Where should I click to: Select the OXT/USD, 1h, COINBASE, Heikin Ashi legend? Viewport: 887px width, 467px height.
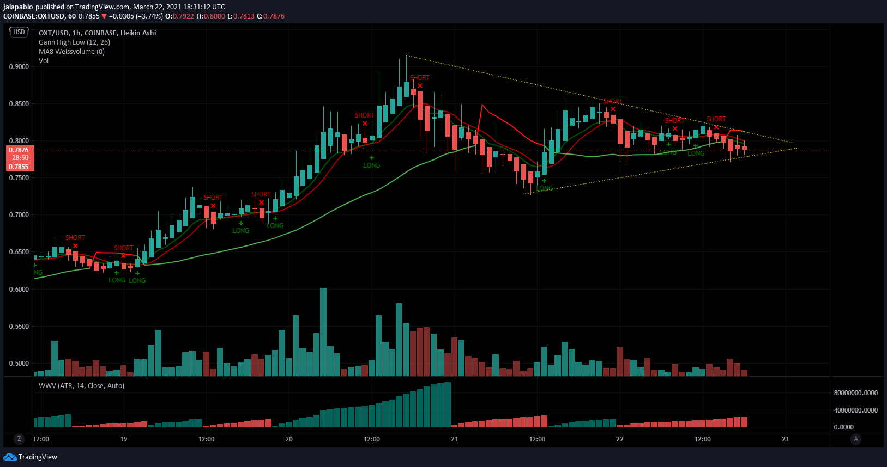(x=97, y=33)
